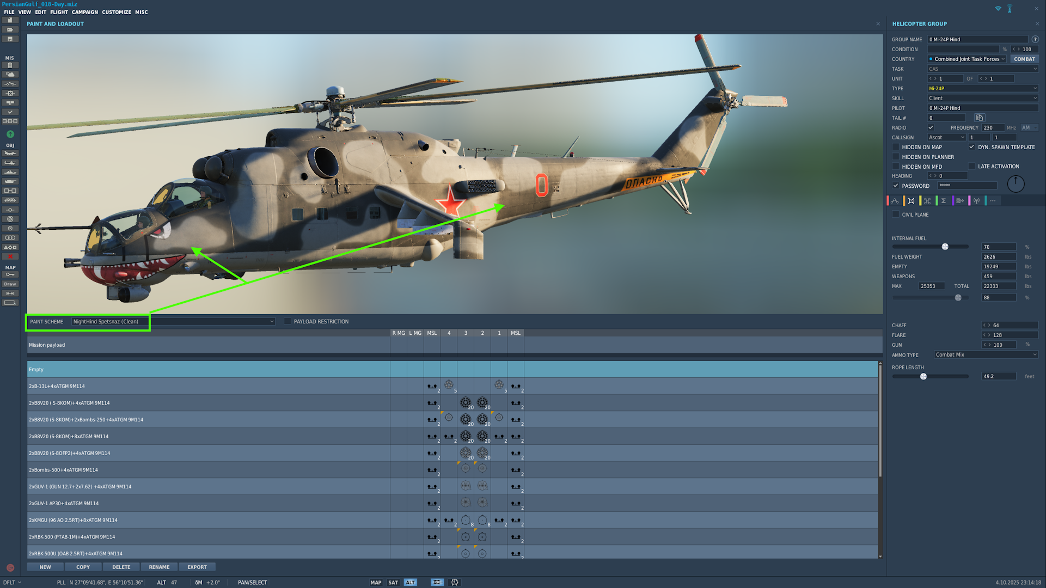
Task: Click the Export button
Action: click(197, 567)
